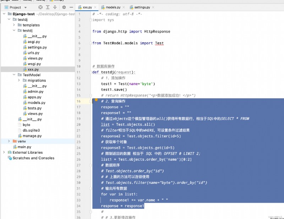Click the fold marker at line 15

[91, 95]
